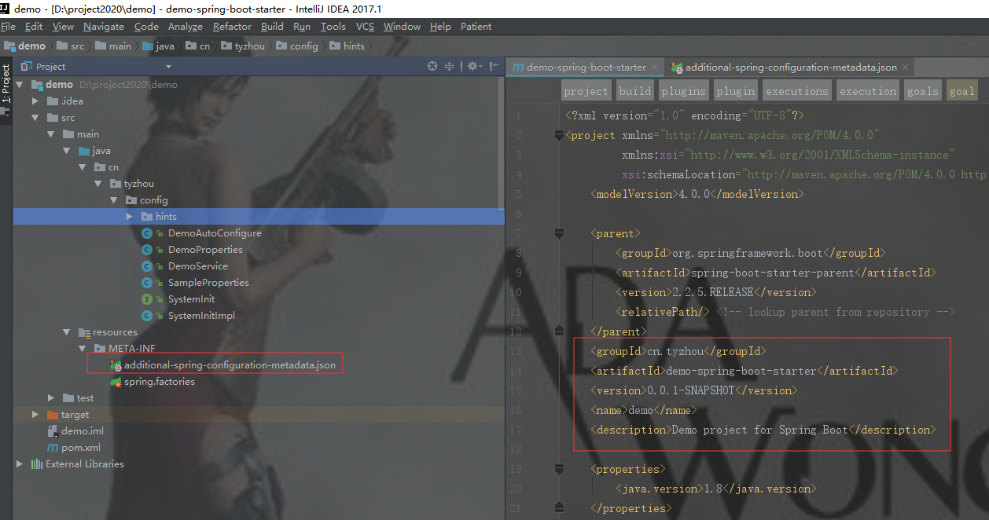This screenshot has height=520, width=989.
Task: Expand the hints package arrow
Action: [x=130, y=217]
